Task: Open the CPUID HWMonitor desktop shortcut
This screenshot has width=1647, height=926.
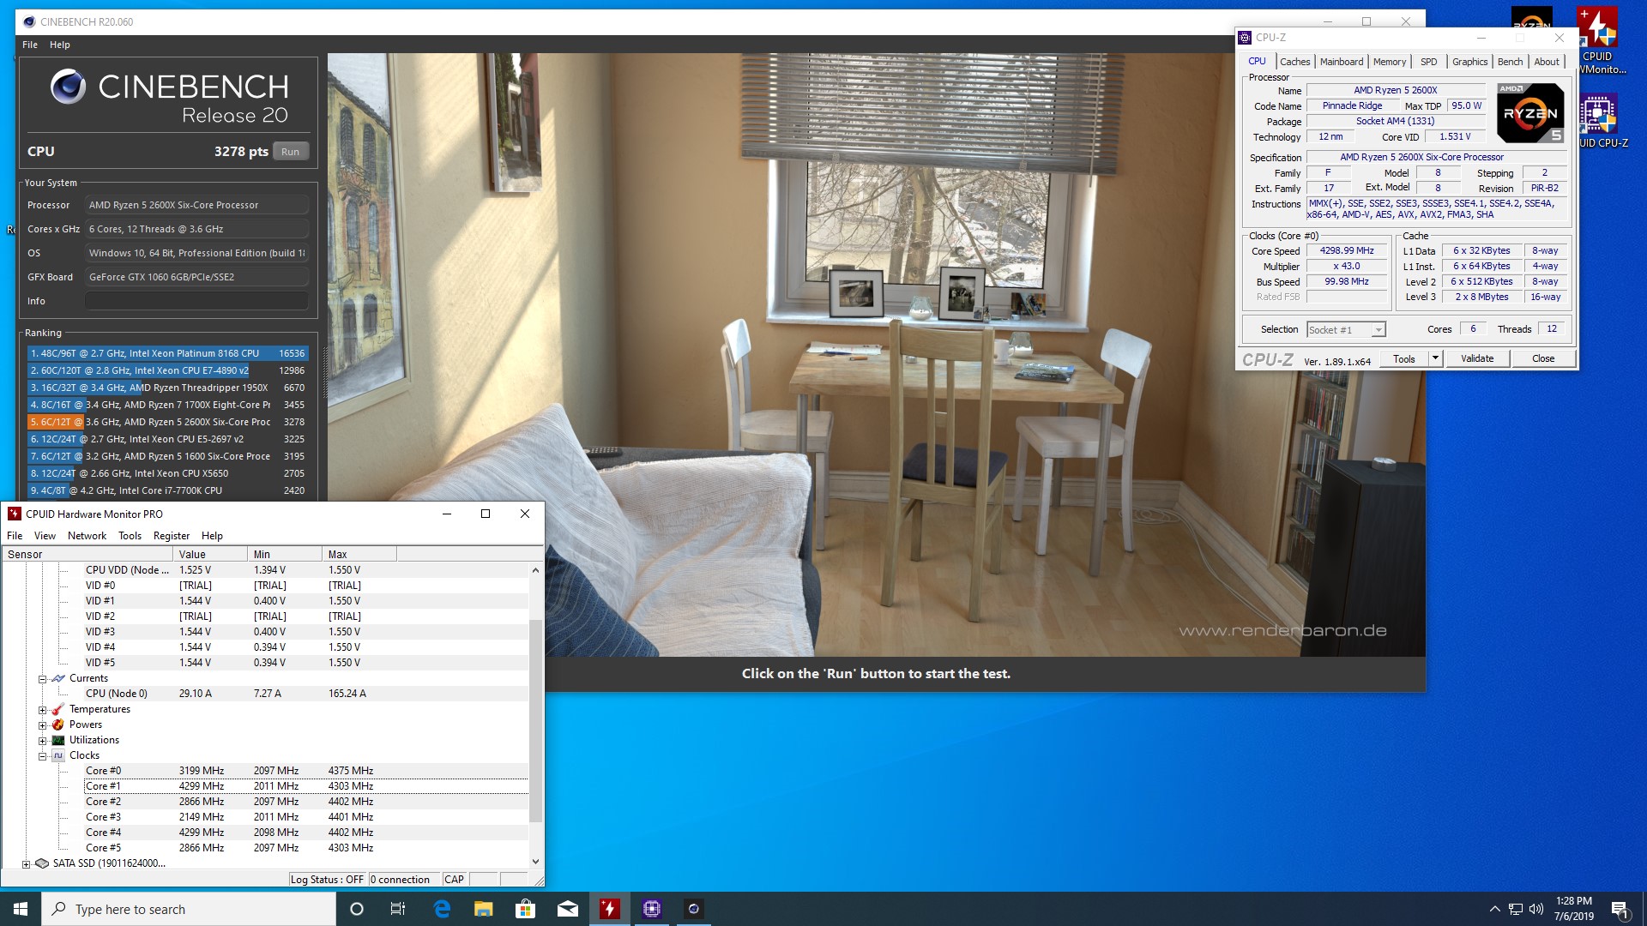Action: pyautogui.click(x=1597, y=40)
